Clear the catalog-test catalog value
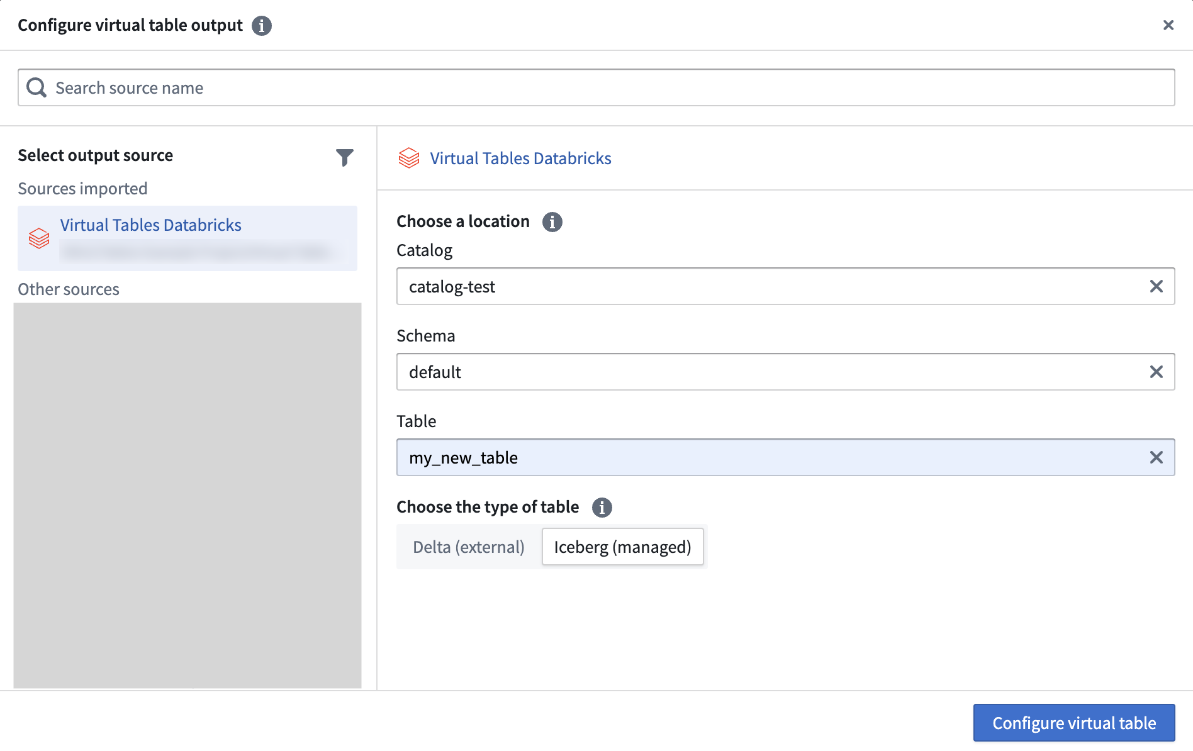This screenshot has width=1193, height=751. [1157, 286]
